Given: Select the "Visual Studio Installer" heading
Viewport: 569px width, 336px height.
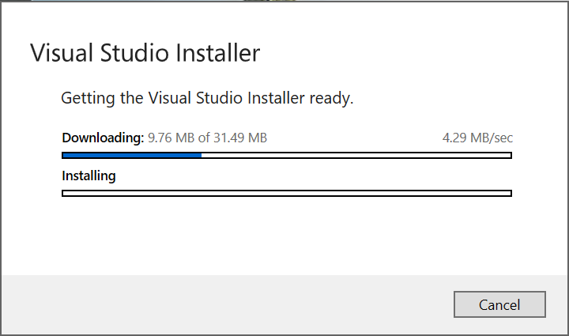Looking at the screenshot, I should 145,54.
